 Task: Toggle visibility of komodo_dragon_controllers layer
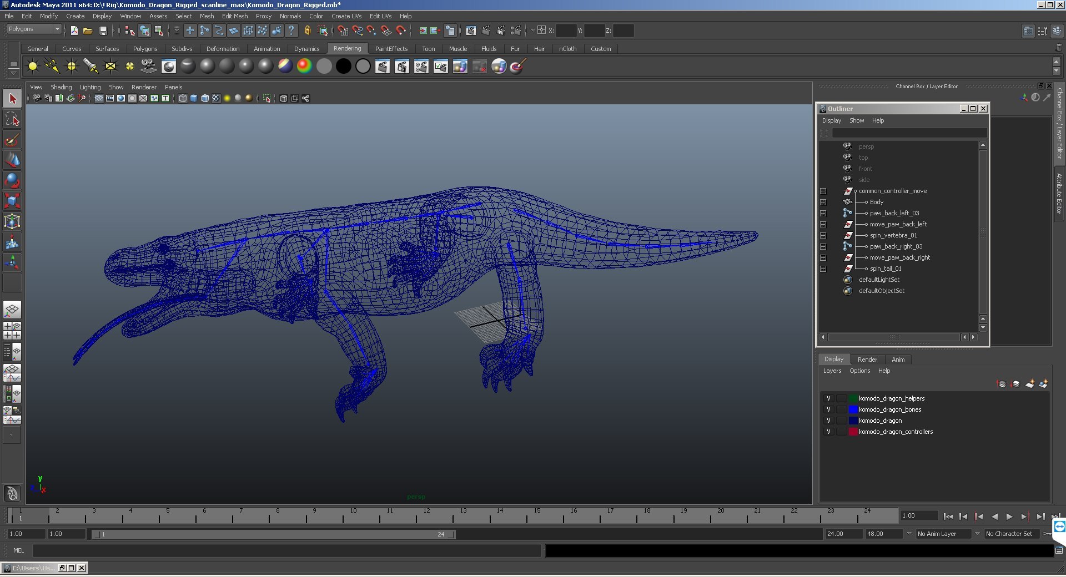point(828,432)
